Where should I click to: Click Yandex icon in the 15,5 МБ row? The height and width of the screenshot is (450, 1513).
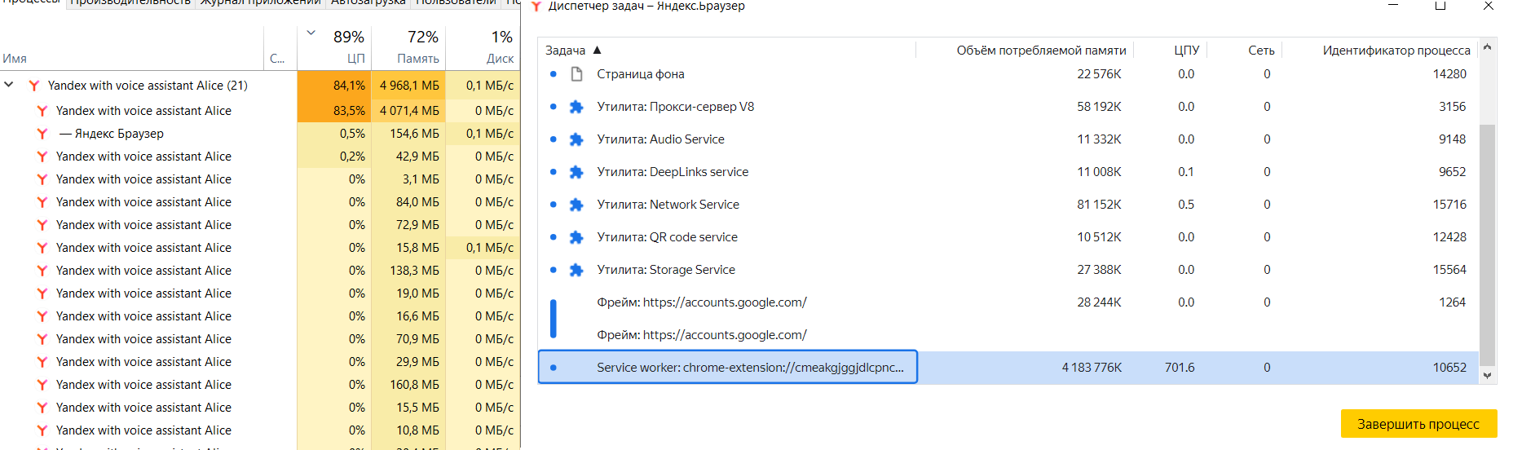(x=42, y=408)
